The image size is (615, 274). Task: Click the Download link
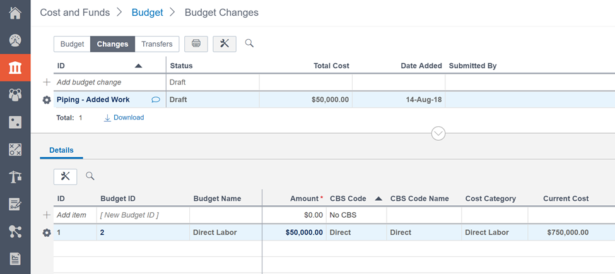coord(124,117)
